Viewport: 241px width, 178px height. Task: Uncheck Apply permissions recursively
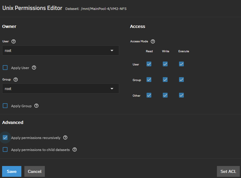pos(5,138)
